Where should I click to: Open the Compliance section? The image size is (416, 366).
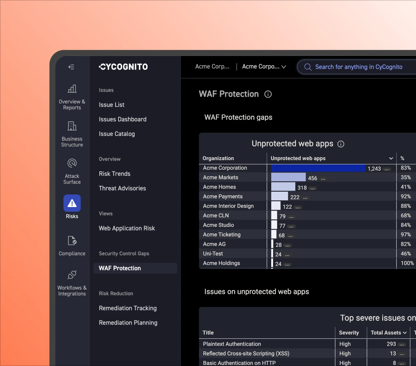(x=72, y=244)
